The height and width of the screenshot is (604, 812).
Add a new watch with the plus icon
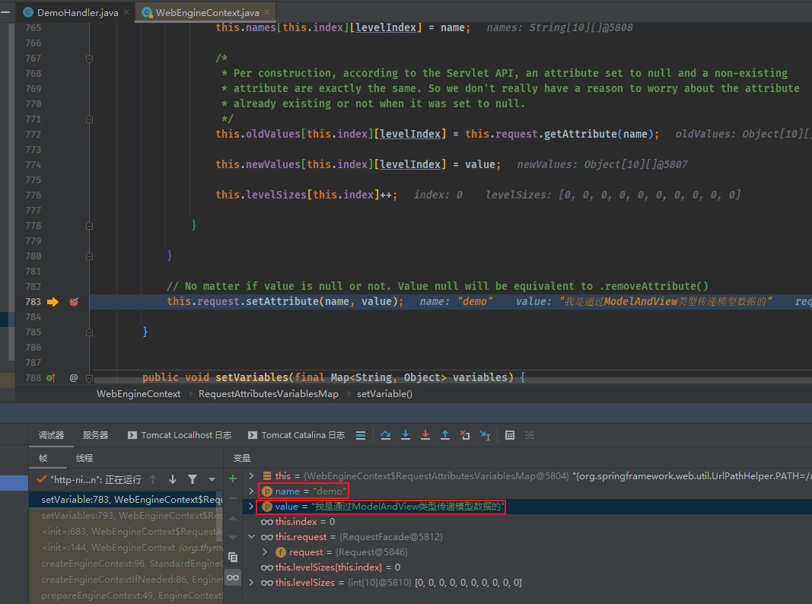[233, 478]
